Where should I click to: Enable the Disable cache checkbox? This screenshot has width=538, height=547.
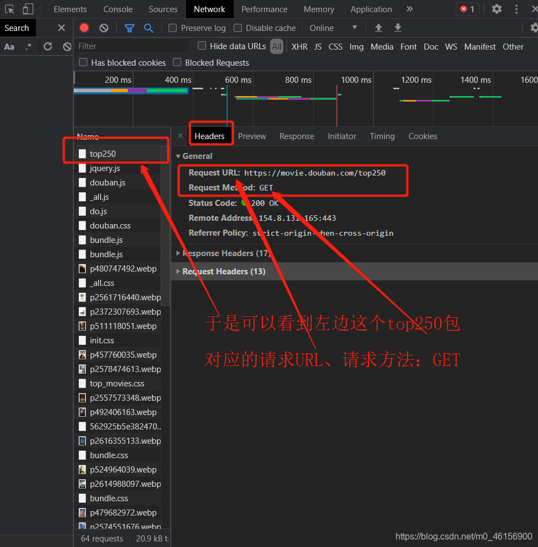pyautogui.click(x=238, y=28)
